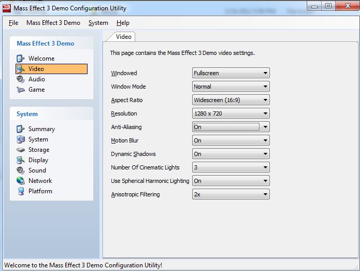Viewport: 360px width, 271px height.
Task: Click the Platform computer icon
Action: [20, 191]
